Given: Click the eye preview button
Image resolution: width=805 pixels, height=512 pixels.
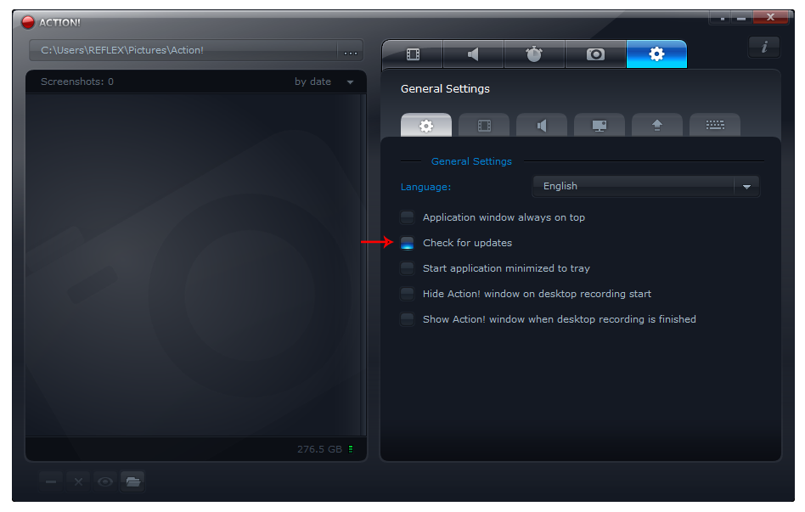Looking at the screenshot, I should (105, 481).
